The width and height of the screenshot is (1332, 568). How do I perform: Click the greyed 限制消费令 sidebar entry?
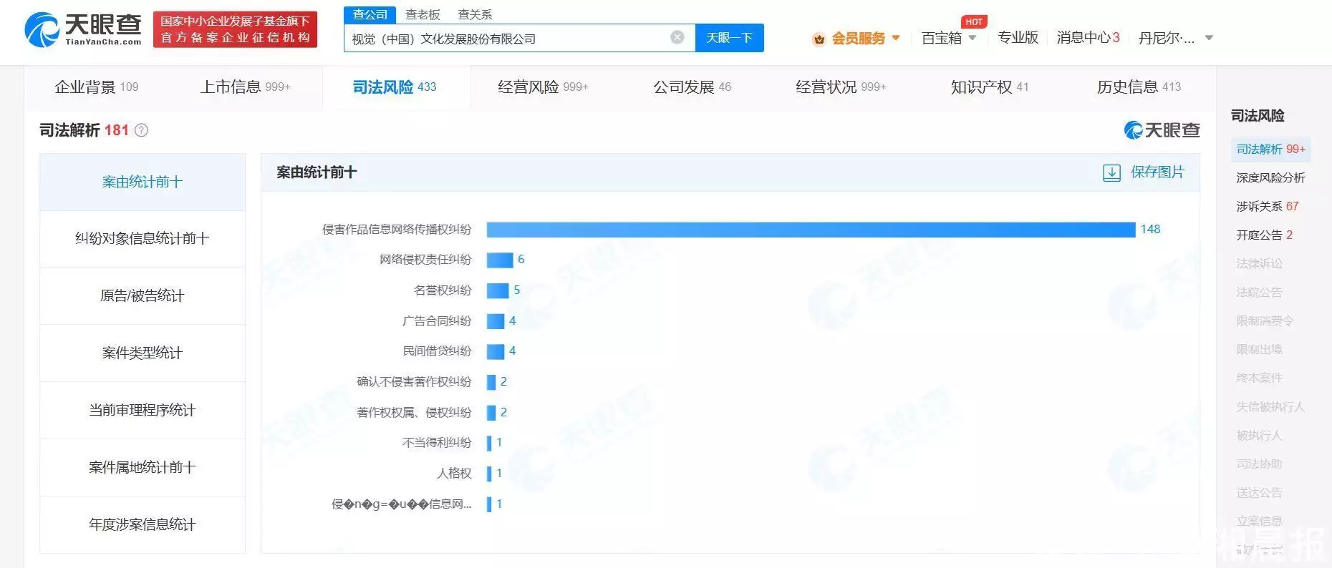(1265, 321)
